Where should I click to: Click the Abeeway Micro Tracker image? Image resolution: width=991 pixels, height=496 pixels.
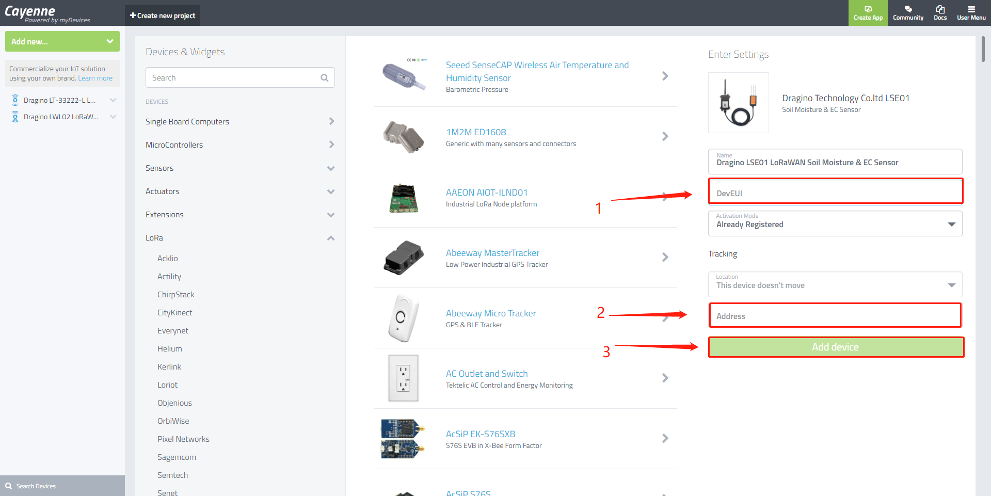(403, 318)
